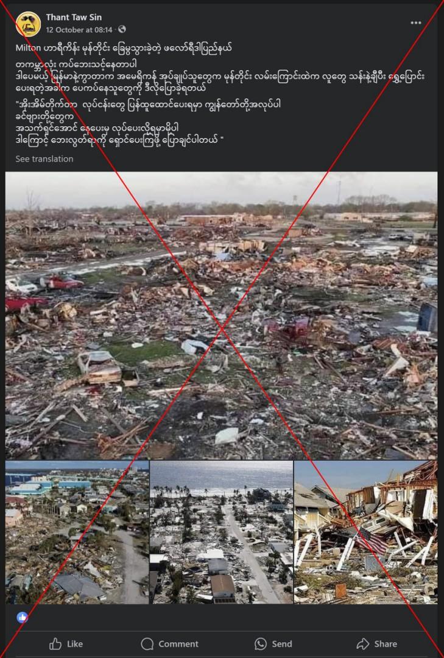
Task: Click the Share arrow icon
Action: (362, 644)
